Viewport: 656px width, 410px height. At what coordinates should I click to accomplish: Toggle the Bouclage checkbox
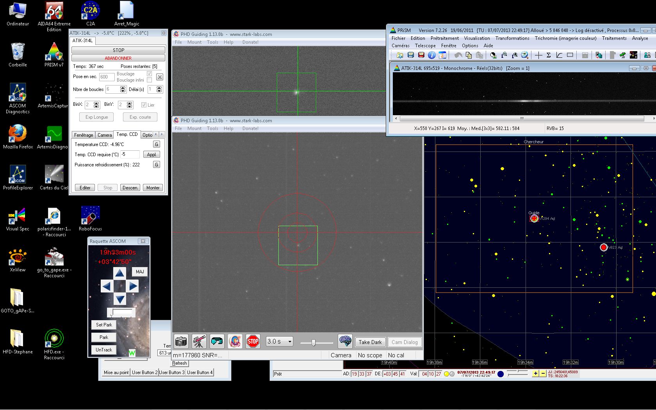[x=149, y=73]
